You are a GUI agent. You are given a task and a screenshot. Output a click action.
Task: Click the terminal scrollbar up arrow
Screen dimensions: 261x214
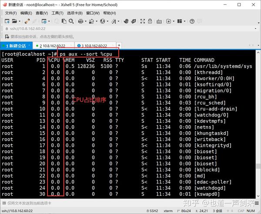(258, 53)
